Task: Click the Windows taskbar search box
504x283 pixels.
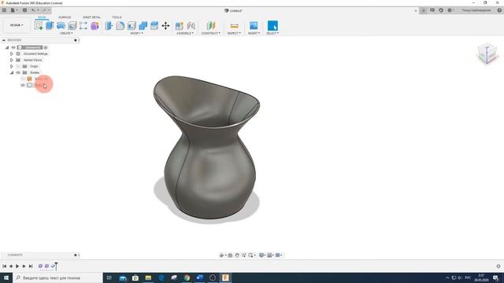Action: 57,277
